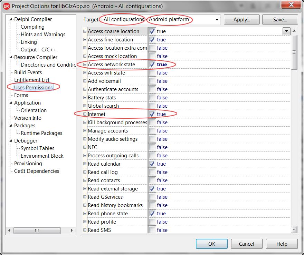Screen dimensions: 304x255
Task: Expand the Access coarse location row
Action: (x=85, y=31)
